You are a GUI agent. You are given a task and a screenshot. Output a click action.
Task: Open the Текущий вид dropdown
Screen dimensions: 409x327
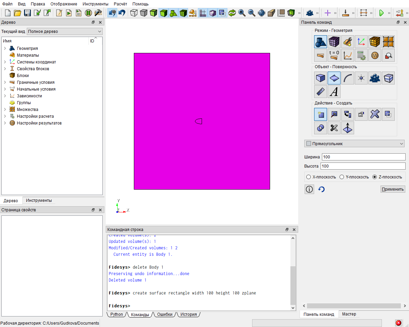(64, 32)
